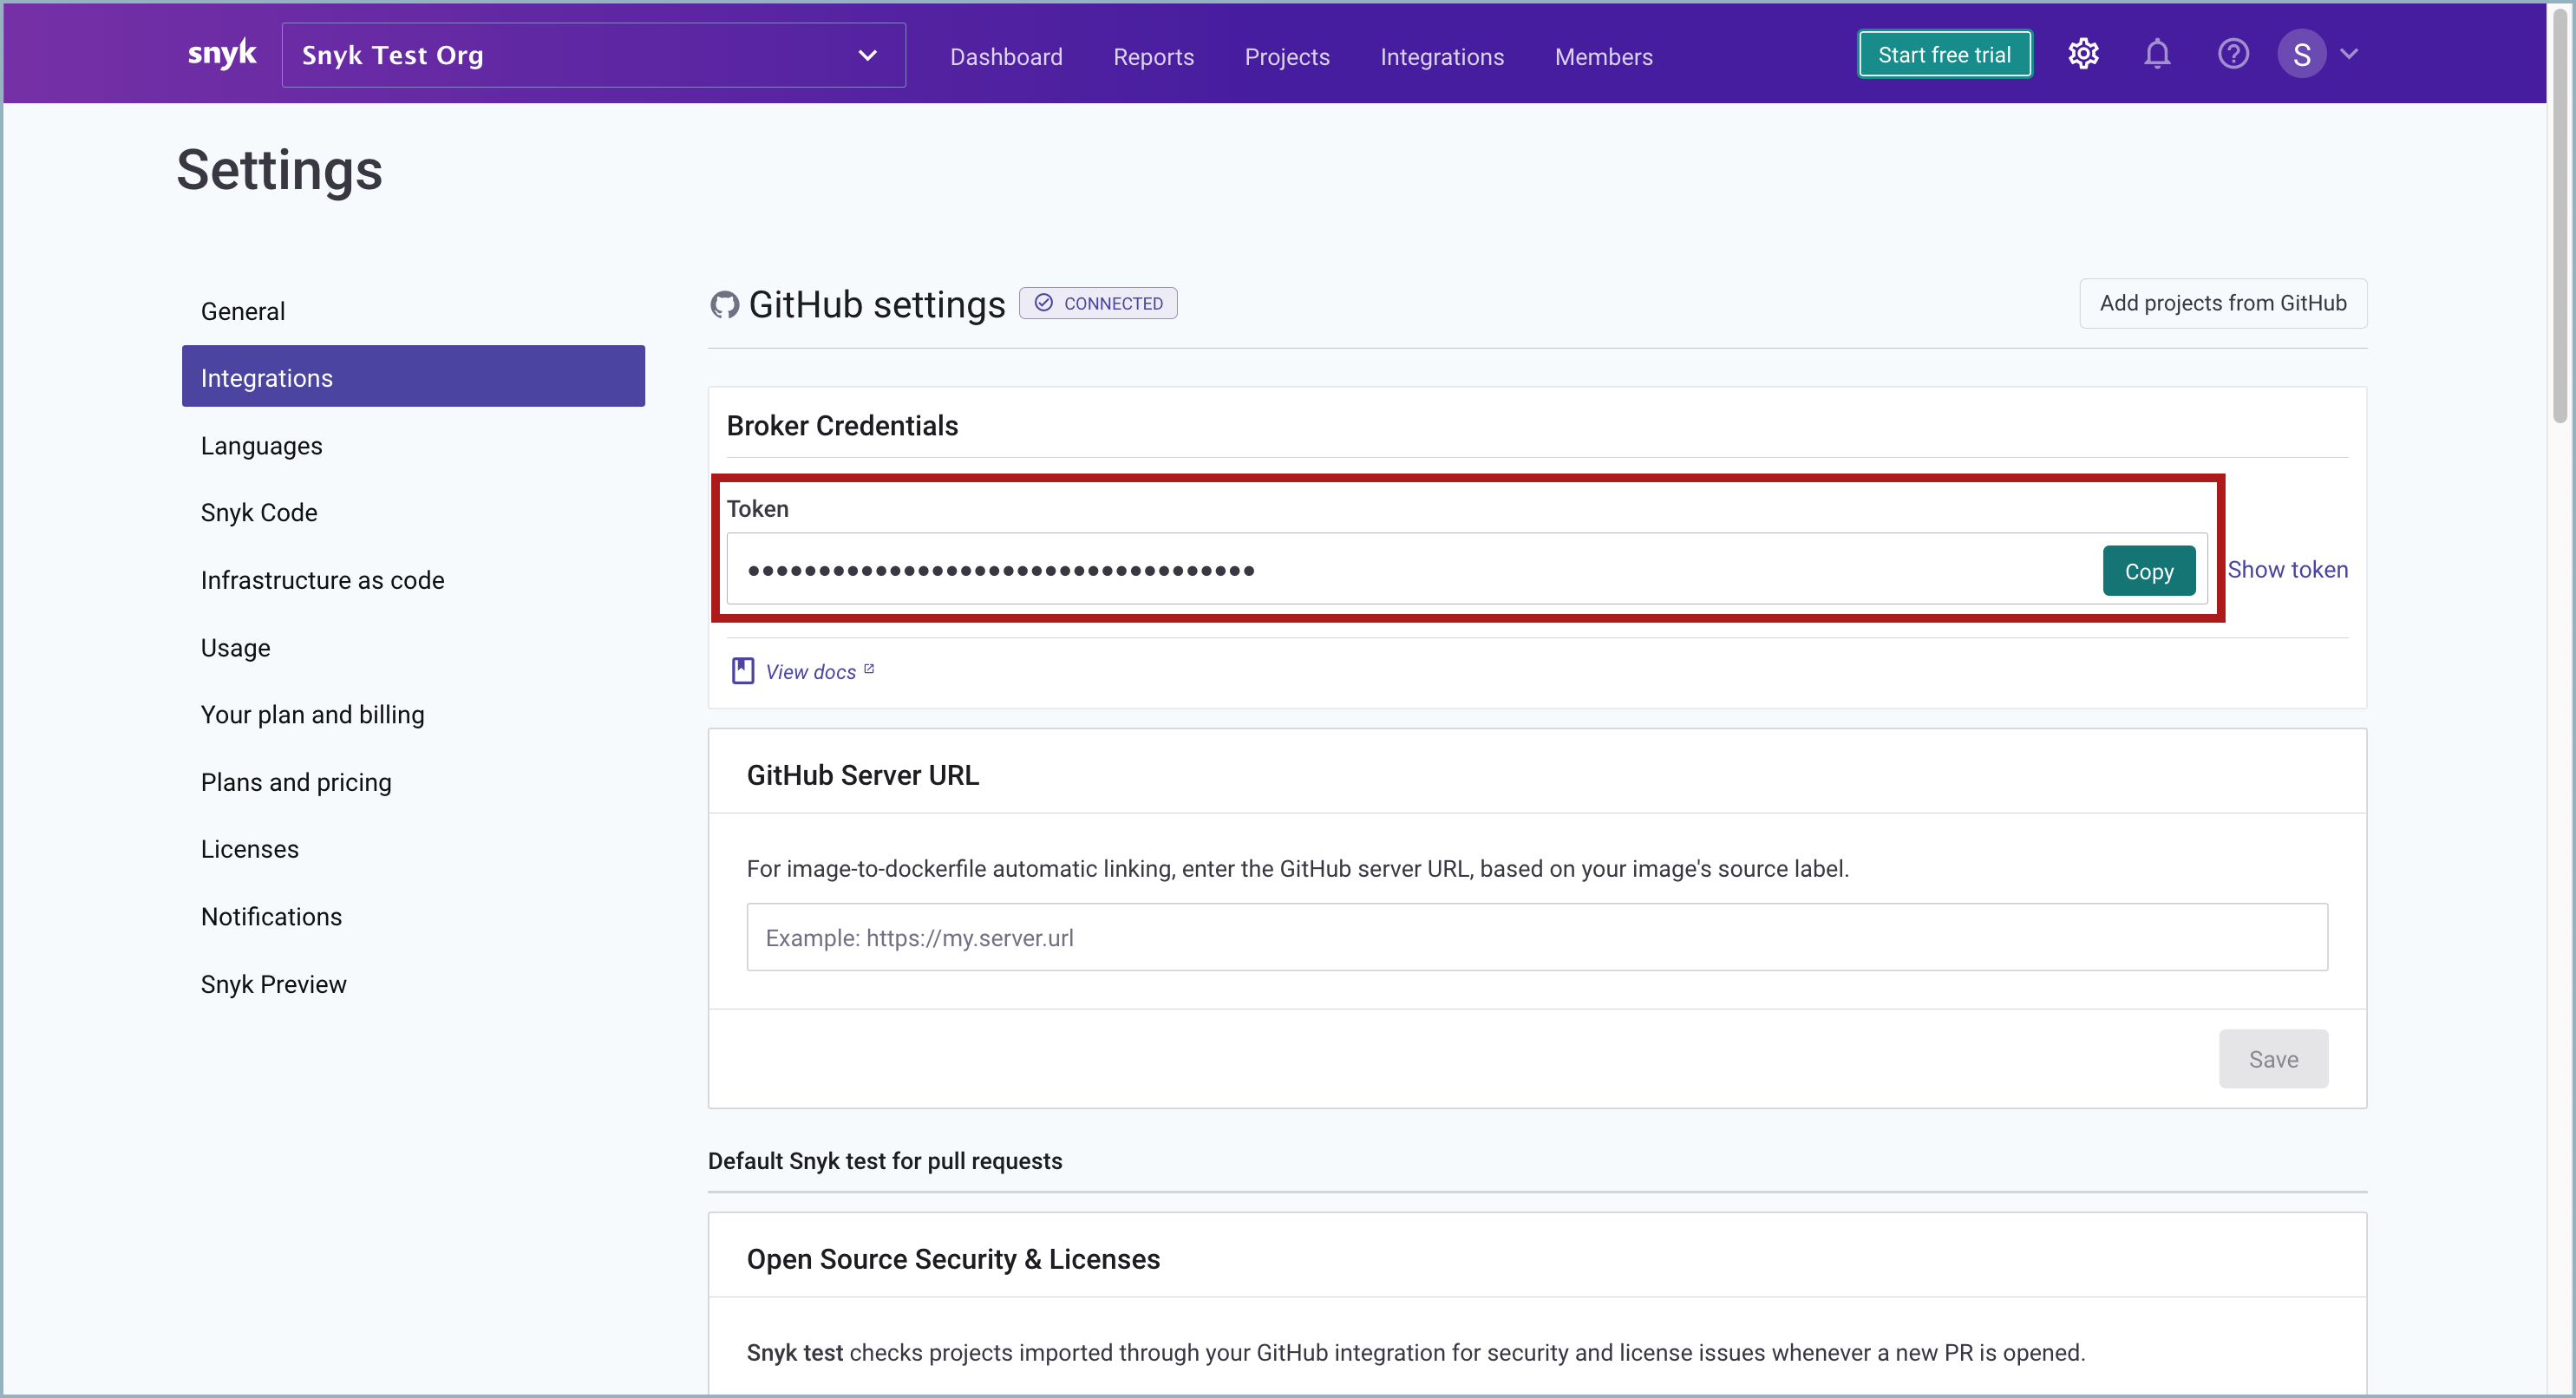The width and height of the screenshot is (2576, 1398).
Task: Expand the Snyk Test Org selector
Action: coord(593,55)
